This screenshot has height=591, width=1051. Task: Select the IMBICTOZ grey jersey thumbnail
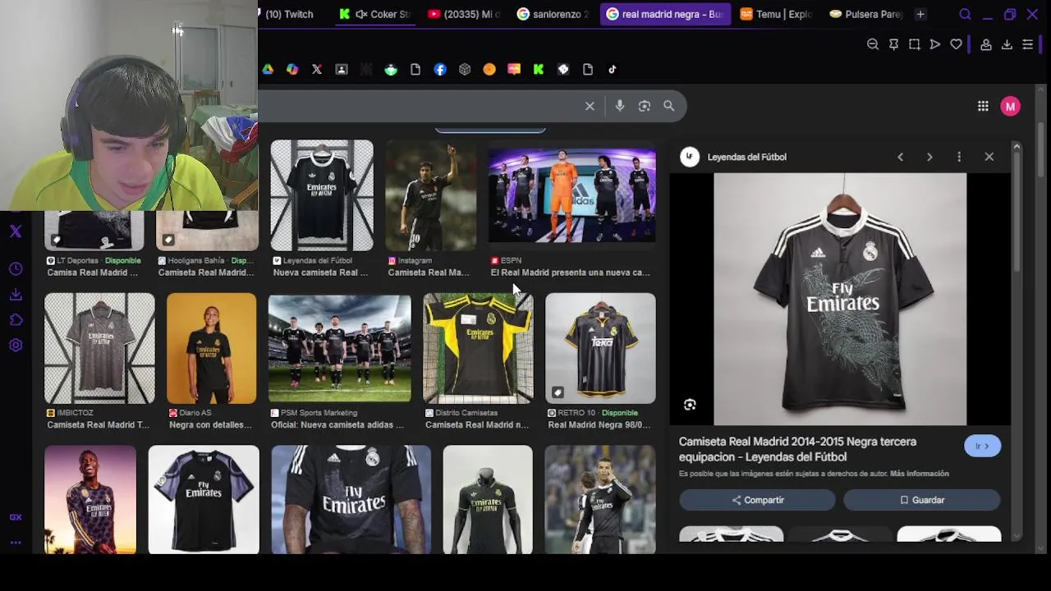click(99, 348)
